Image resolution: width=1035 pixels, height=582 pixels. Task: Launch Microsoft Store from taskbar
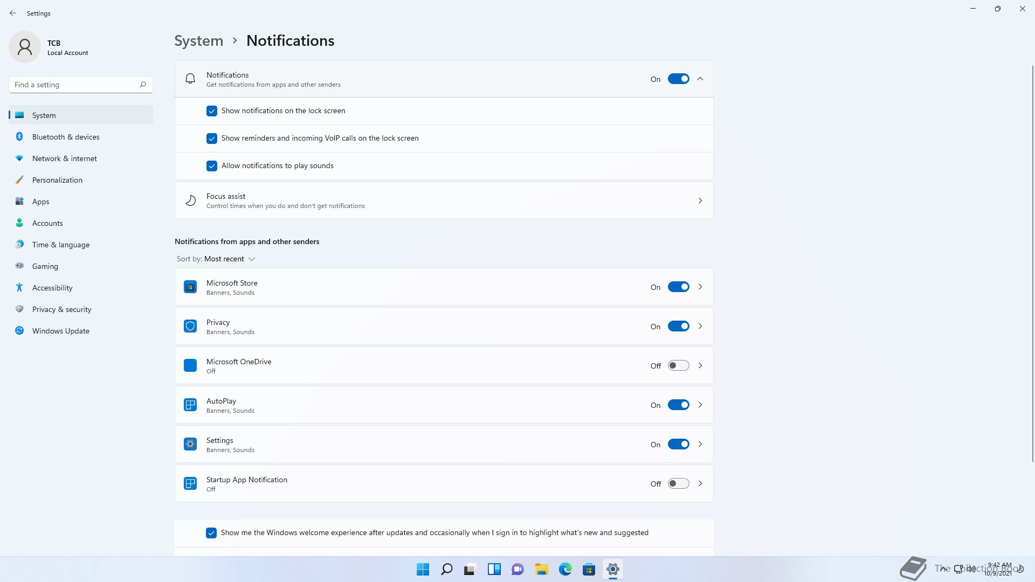589,569
